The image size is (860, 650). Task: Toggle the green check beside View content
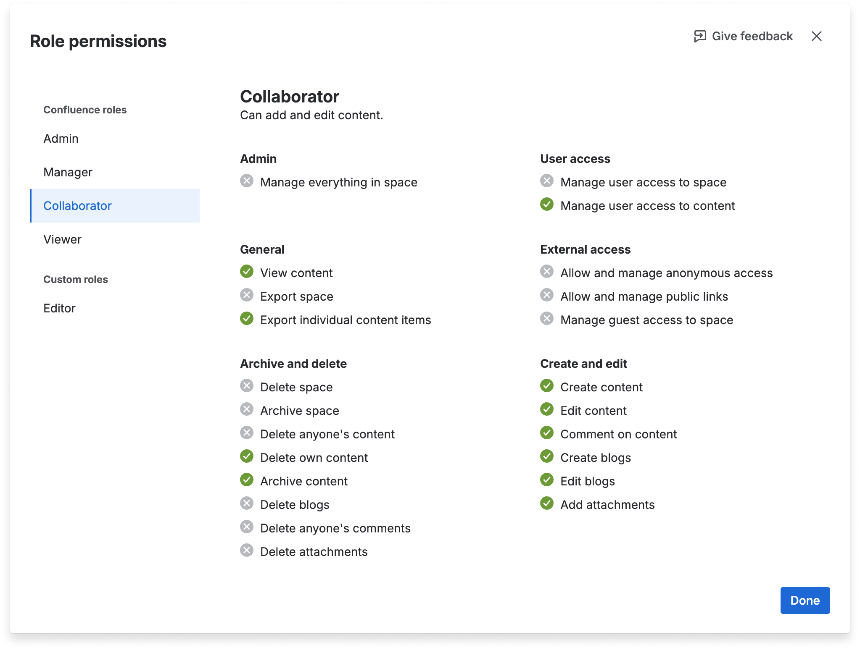(x=247, y=272)
